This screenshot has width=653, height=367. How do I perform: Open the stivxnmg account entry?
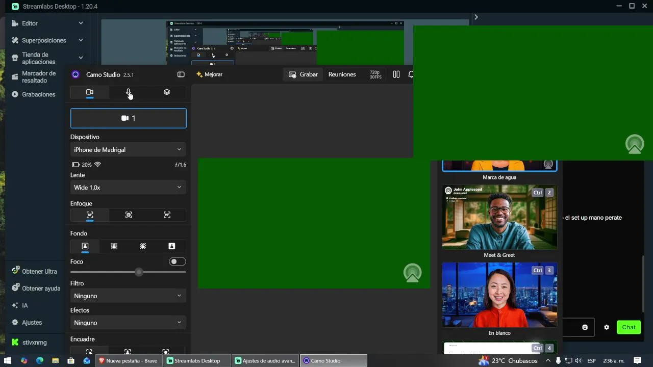click(30, 343)
